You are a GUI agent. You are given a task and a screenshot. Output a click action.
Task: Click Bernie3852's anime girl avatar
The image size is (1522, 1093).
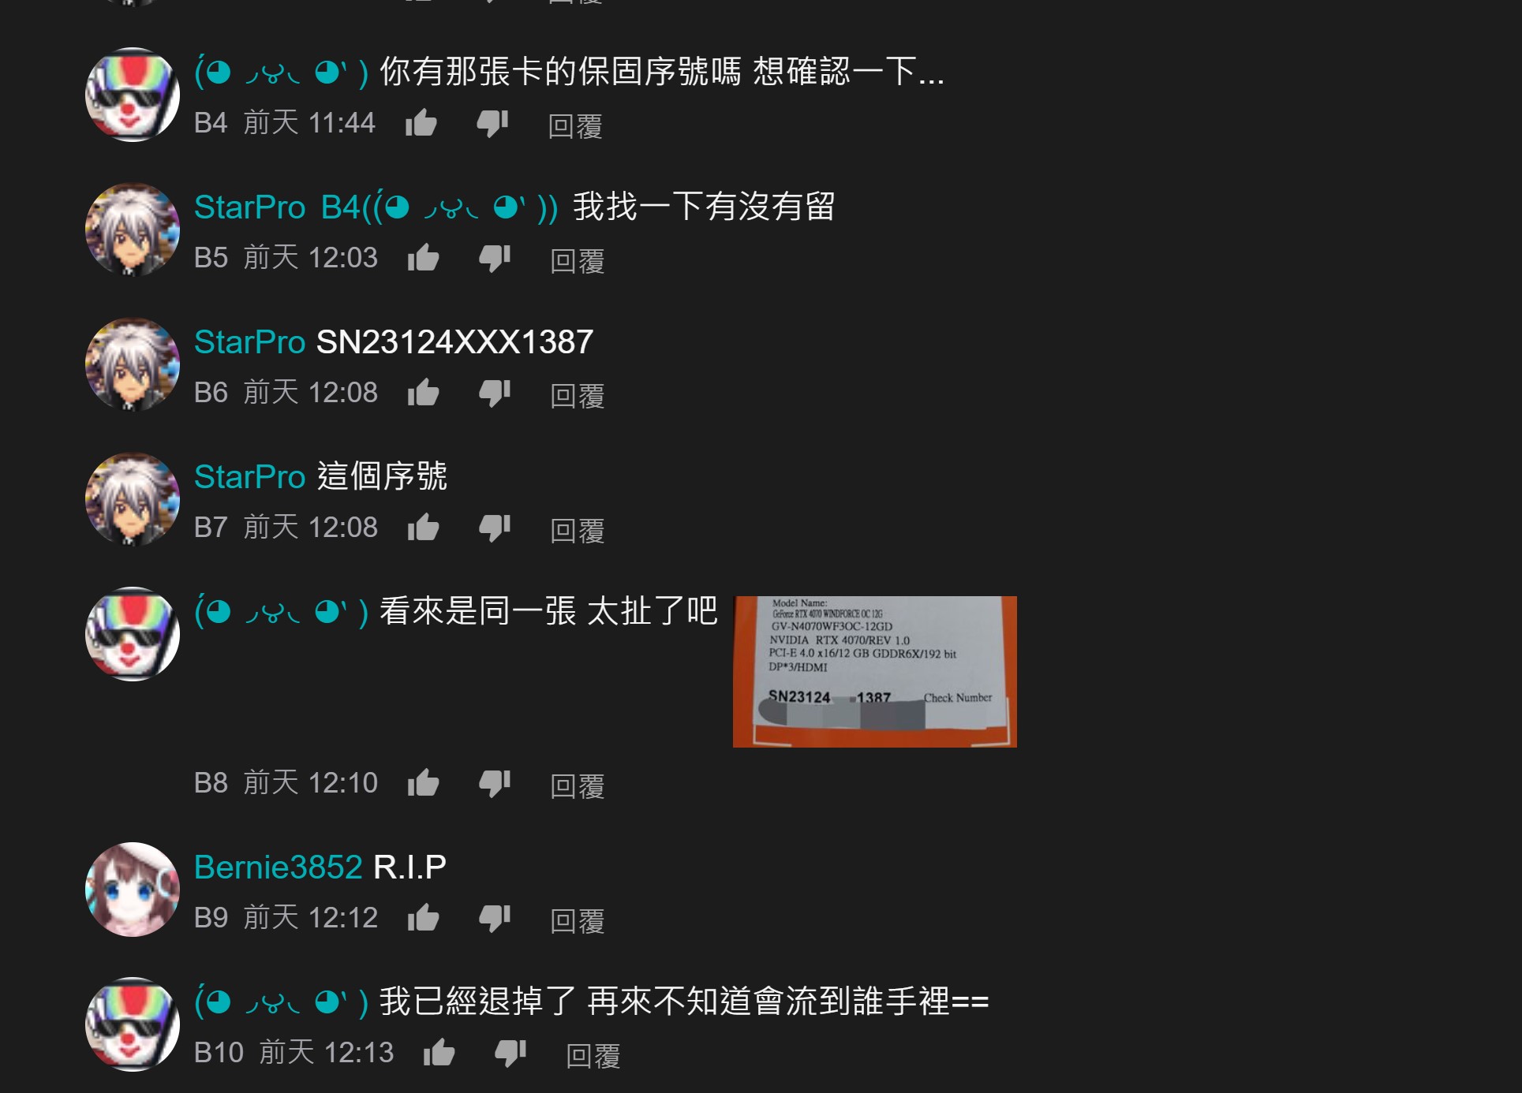[133, 890]
